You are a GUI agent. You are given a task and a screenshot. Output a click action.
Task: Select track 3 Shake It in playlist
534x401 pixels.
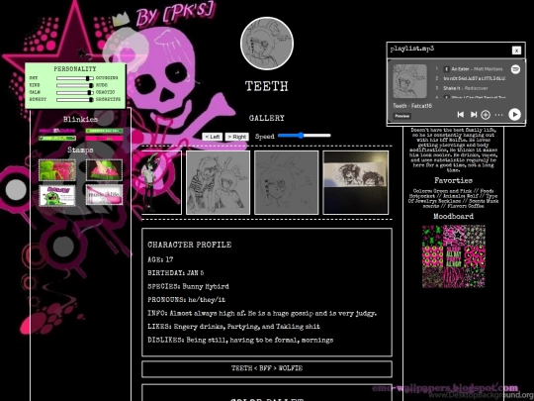tap(472, 88)
